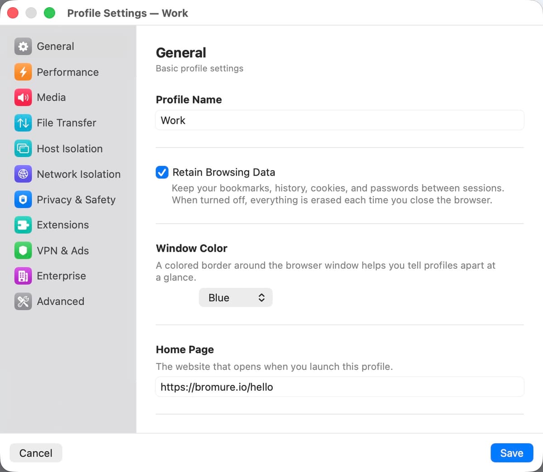
Task: Uncheck the Retain Browsing Data checkbox
Action: click(x=162, y=172)
